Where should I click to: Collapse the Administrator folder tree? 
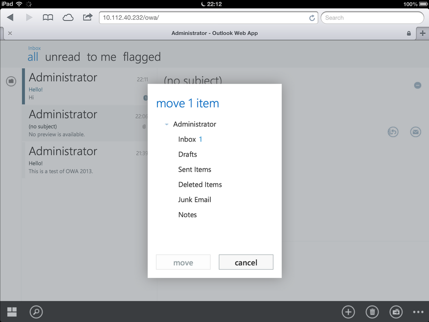(x=166, y=125)
